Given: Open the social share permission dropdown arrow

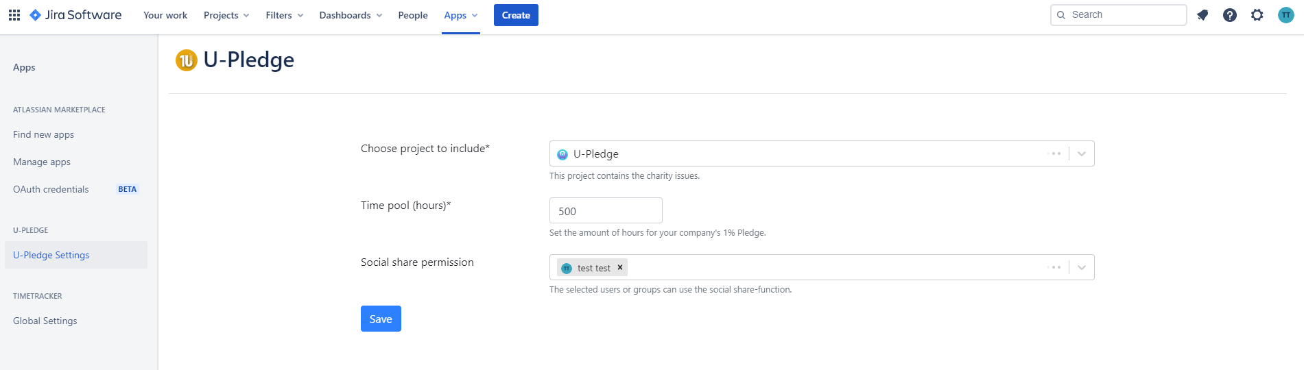Looking at the screenshot, I should [1082, 268].
